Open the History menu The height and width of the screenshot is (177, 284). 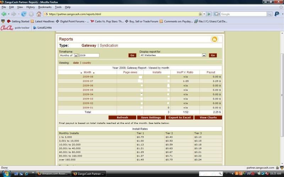click(31, 7)
